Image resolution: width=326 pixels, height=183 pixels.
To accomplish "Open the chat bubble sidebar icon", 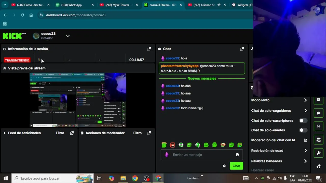I will [x=318, y=113].
